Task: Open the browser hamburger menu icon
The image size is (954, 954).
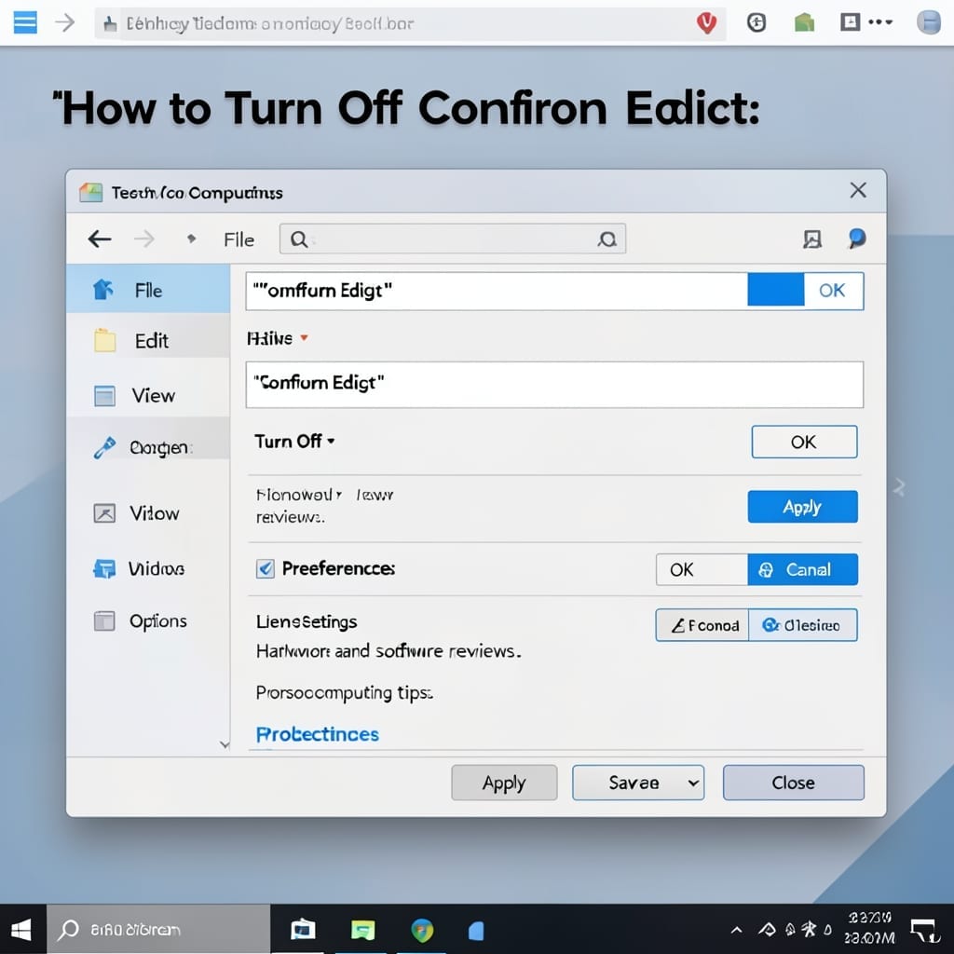Action: click(25, 23)
